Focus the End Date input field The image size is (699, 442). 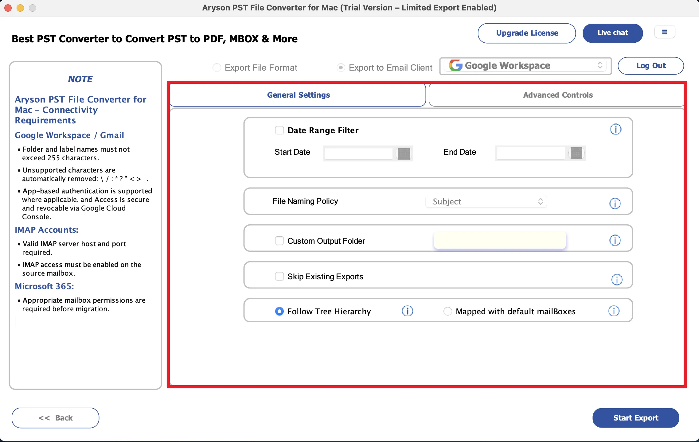point(531,153)
